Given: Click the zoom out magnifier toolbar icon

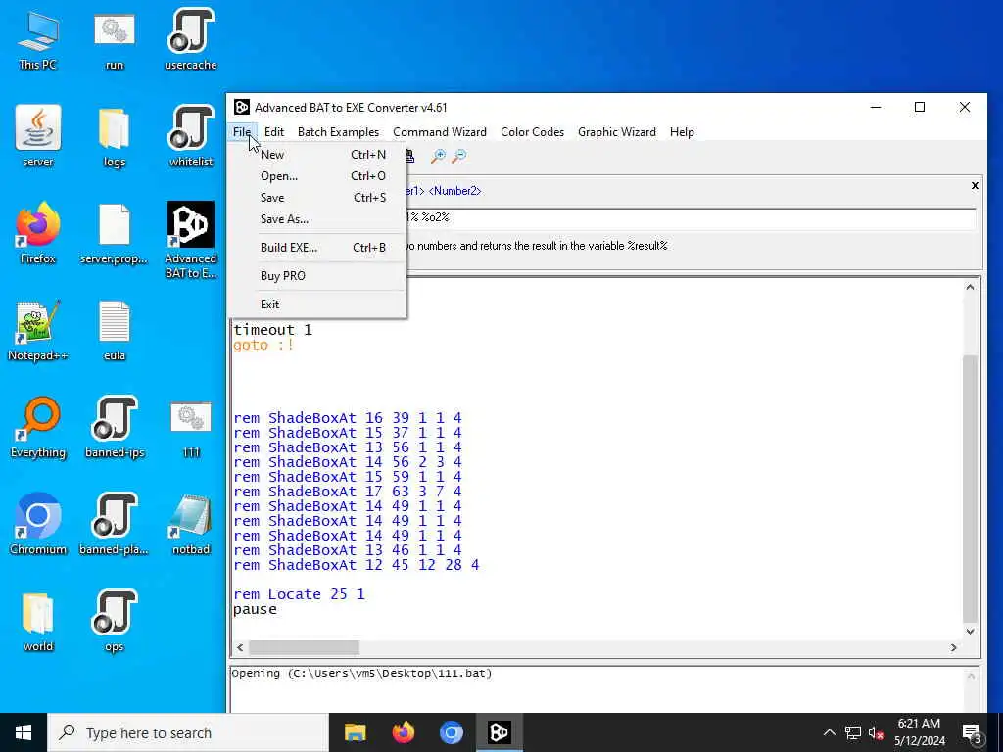Looking at the screenshot, I should coord(459,156).
